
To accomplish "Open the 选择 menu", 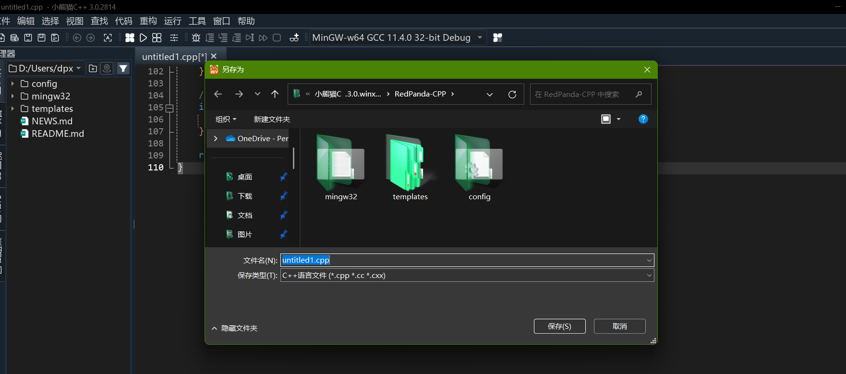I will click(50, 21).
